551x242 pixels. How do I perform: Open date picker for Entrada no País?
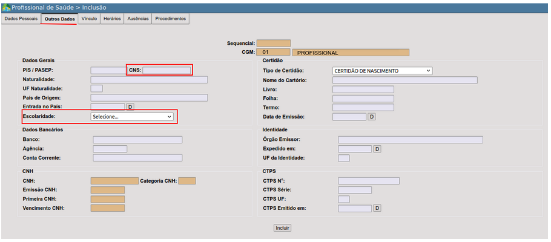point(130,107)
